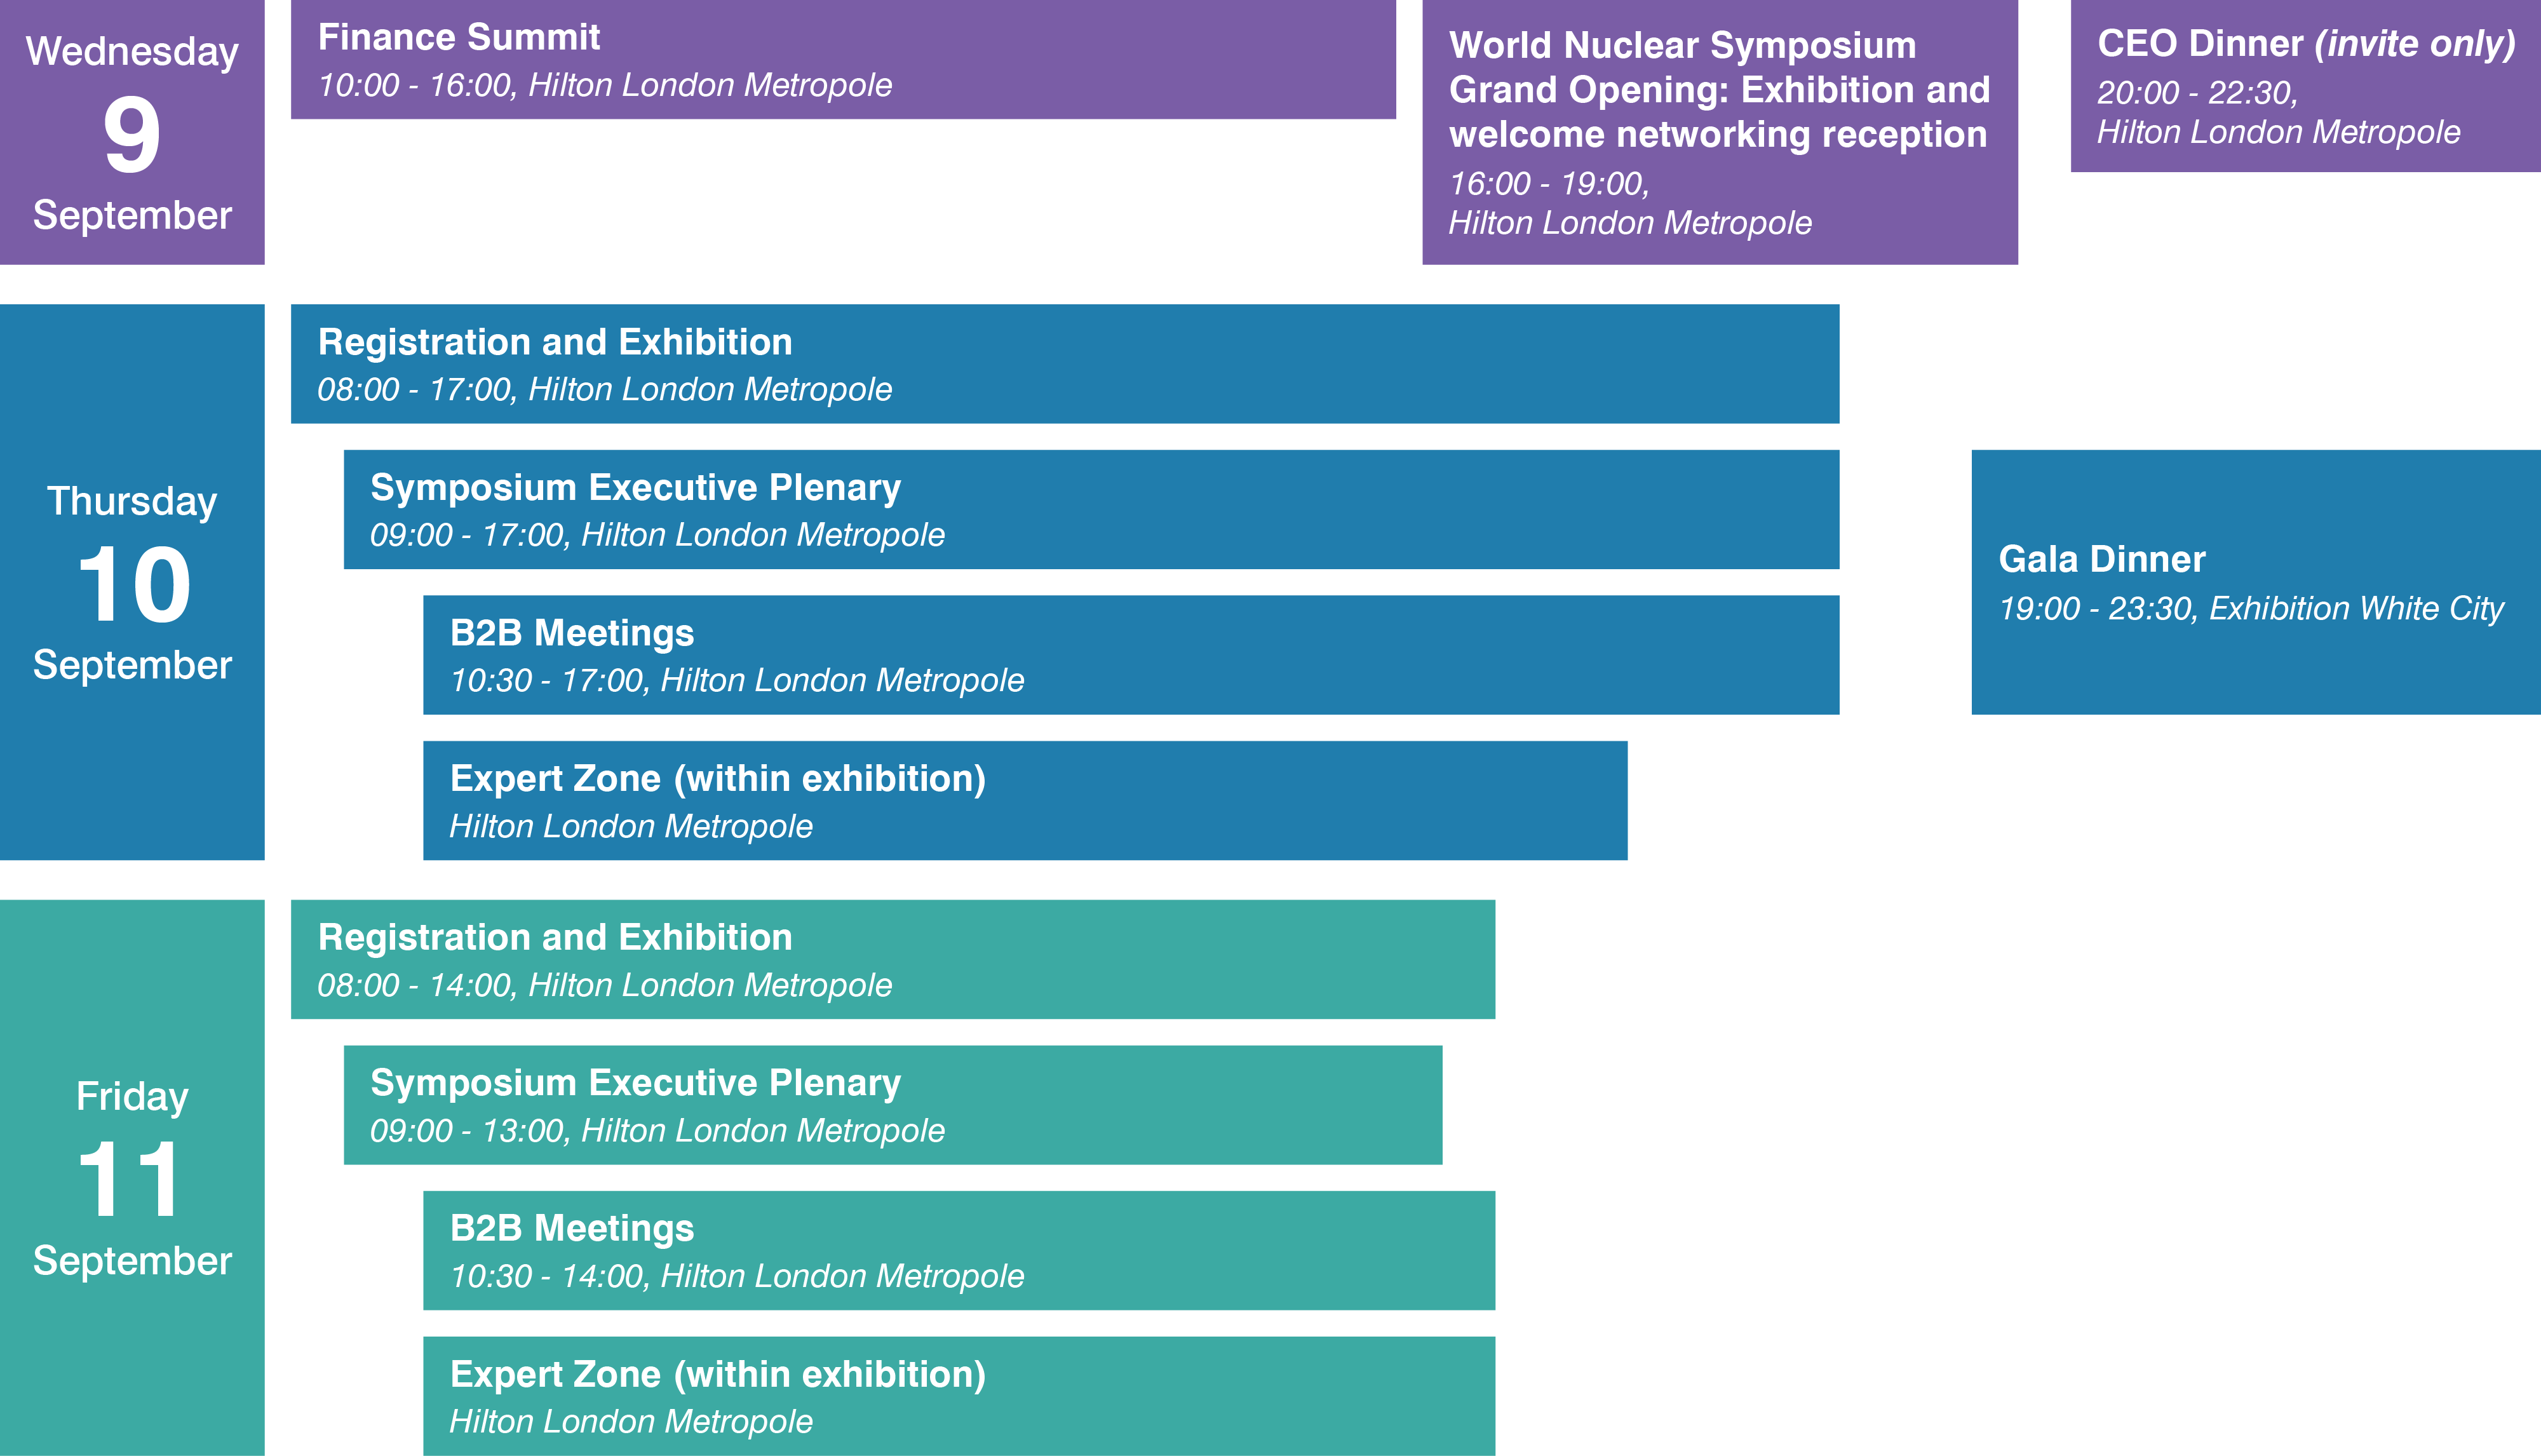Click the large number 9 date
The image size is (2541, 1456).
[132, 135]
